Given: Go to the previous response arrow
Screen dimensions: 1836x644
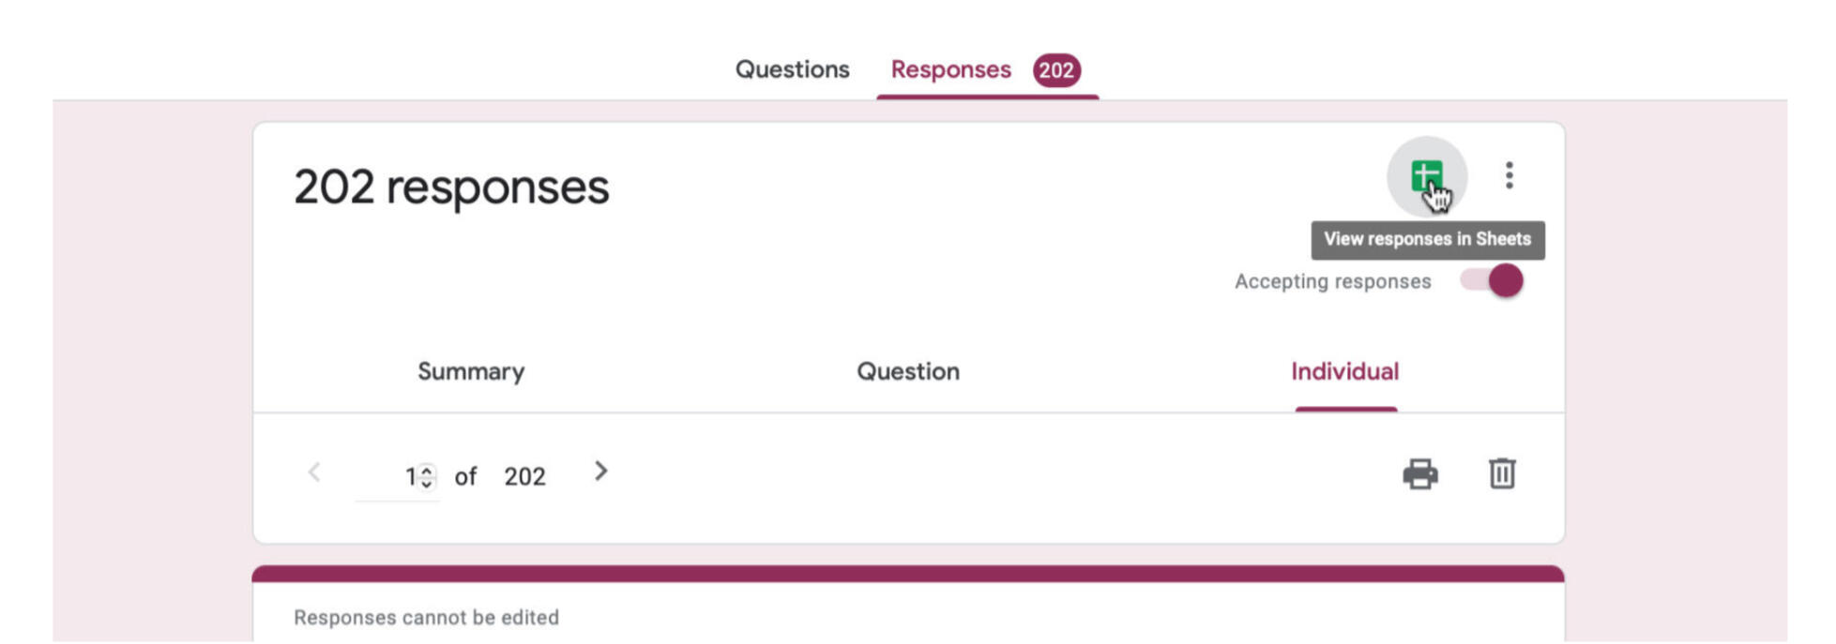Looking at the screenshot, I should click(314, 472).
